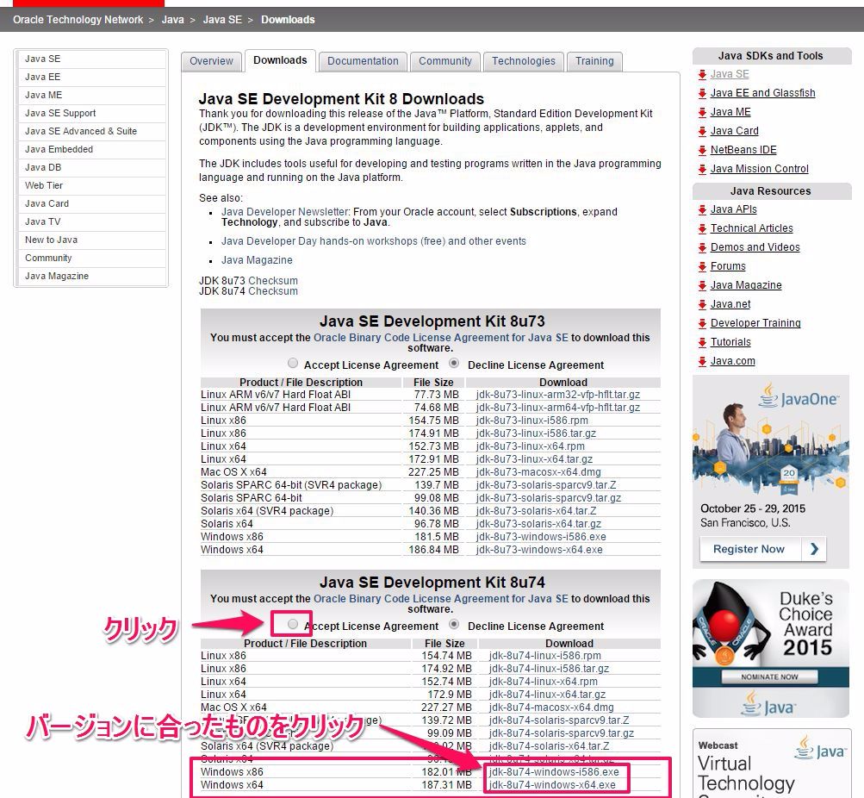This screenshot has height=798, width=864.
Task: Open Java Developer Day hands-on workshops link
Action: (374, 241)
